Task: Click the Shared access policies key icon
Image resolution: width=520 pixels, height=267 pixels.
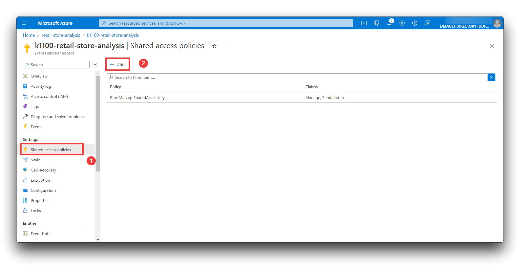Action: click(25, 150)
